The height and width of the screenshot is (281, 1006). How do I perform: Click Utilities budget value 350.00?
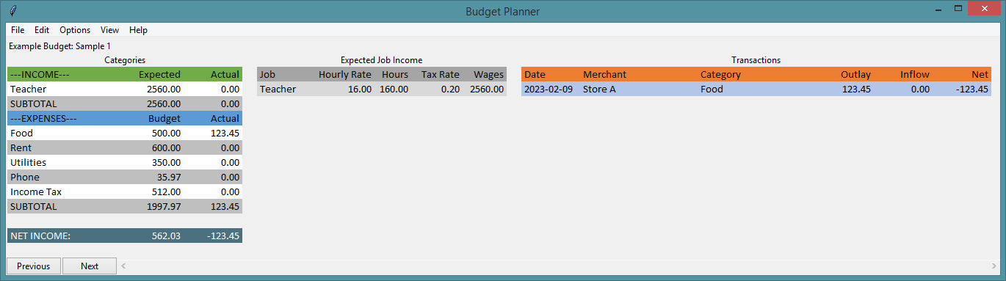tap(166, 162)
